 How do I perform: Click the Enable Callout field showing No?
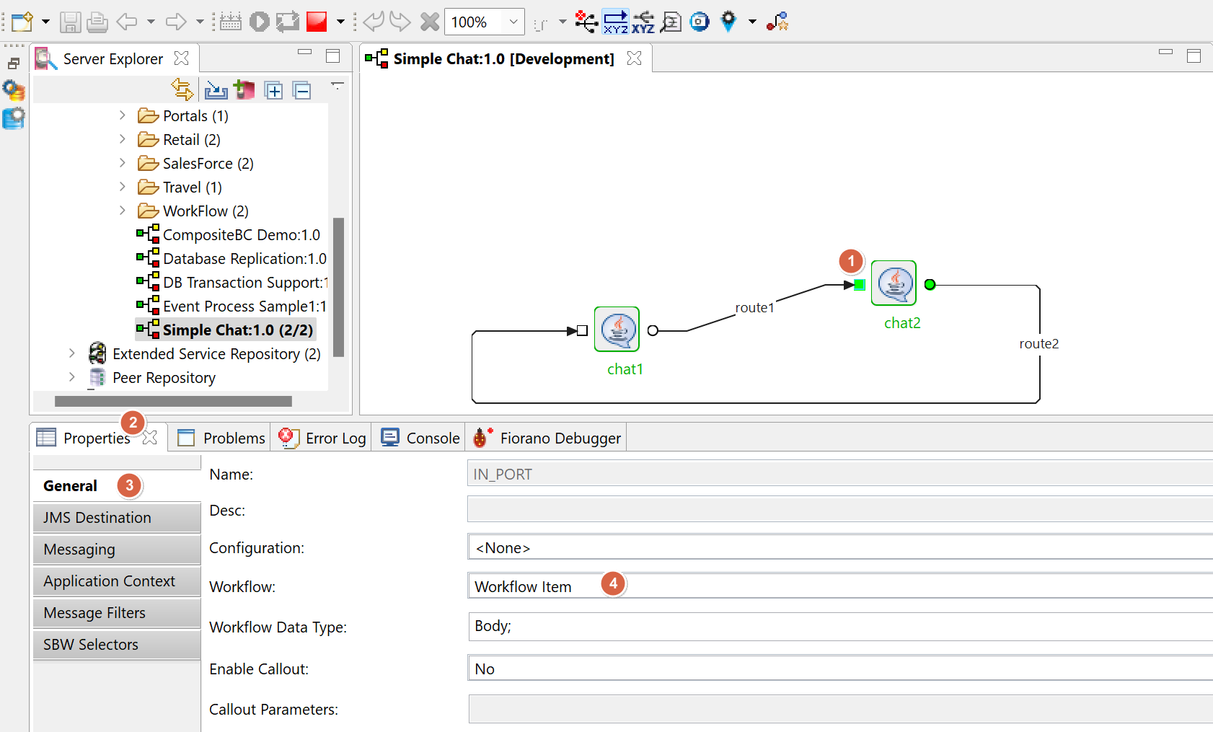[x=840, y=669]
